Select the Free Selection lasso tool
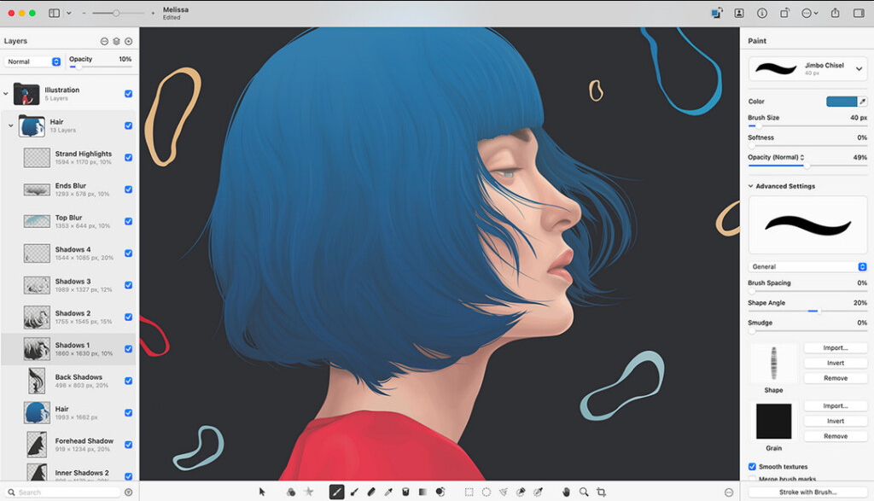The width and height of the screenshot is (874, 501). [504, 492]
